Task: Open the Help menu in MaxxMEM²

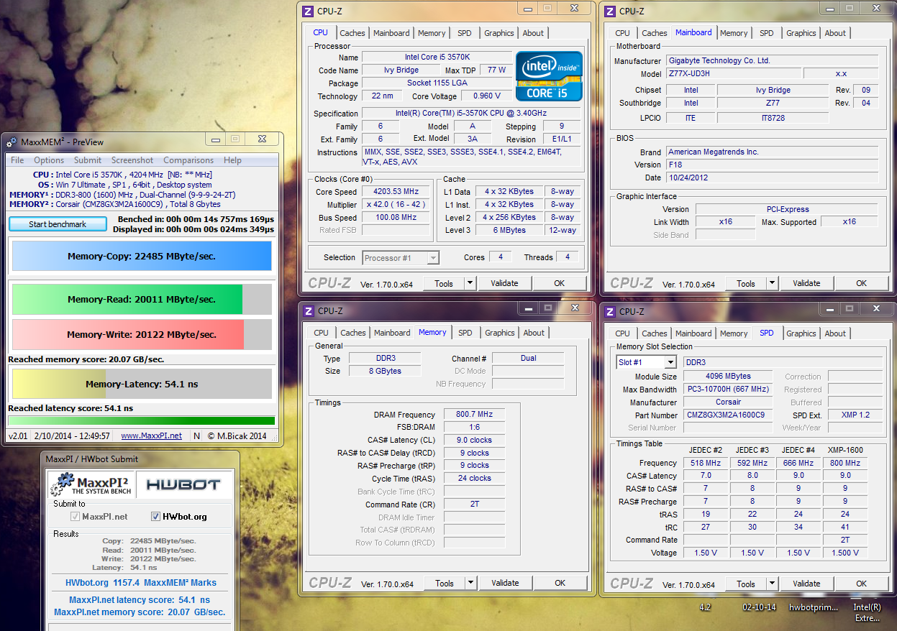Action: (232, 160)
